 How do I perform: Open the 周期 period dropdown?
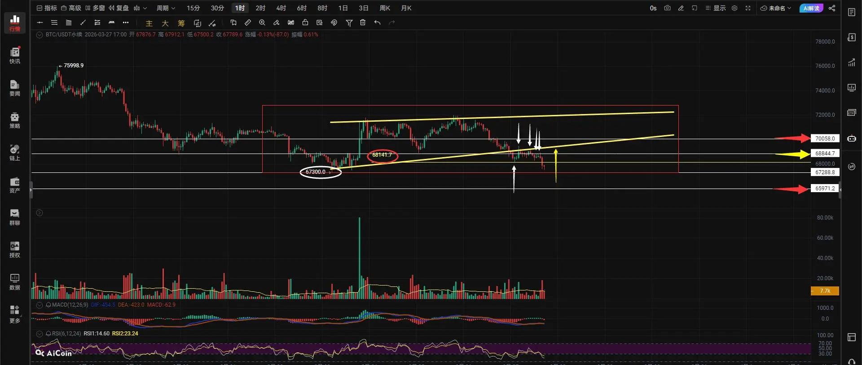(166, 8)
